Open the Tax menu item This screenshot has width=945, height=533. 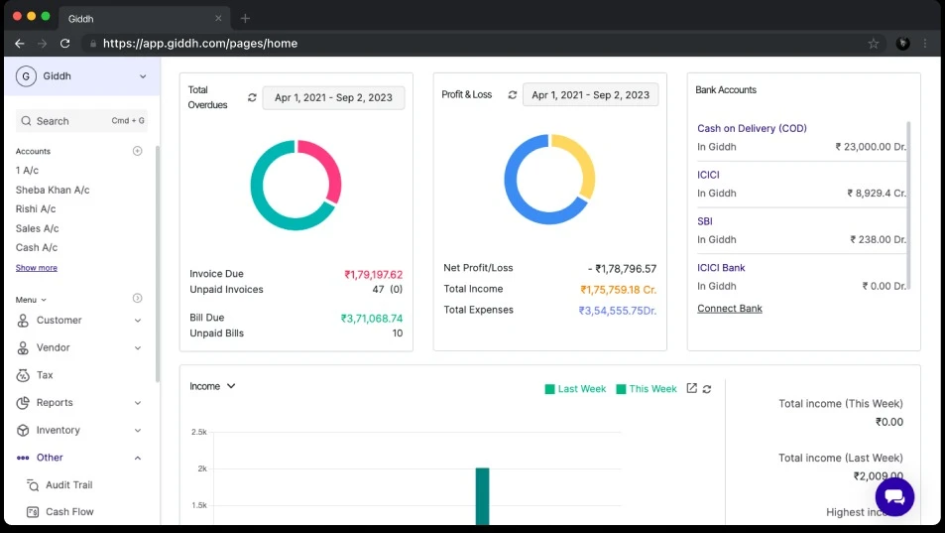45,375
